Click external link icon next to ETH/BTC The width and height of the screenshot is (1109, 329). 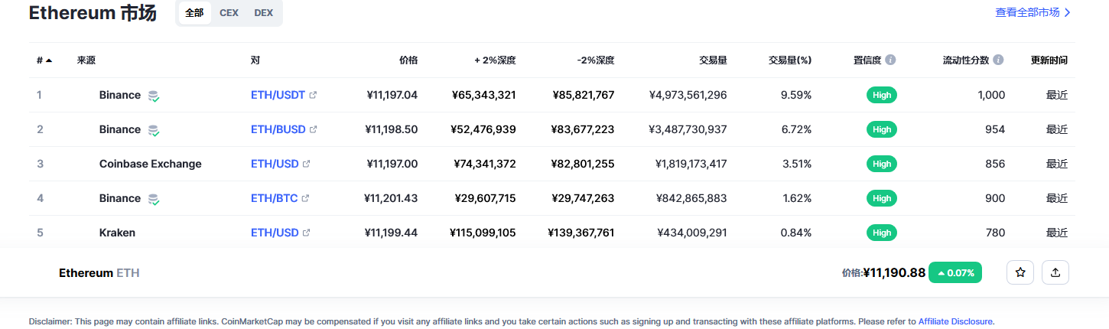click(x=305, y=198)
